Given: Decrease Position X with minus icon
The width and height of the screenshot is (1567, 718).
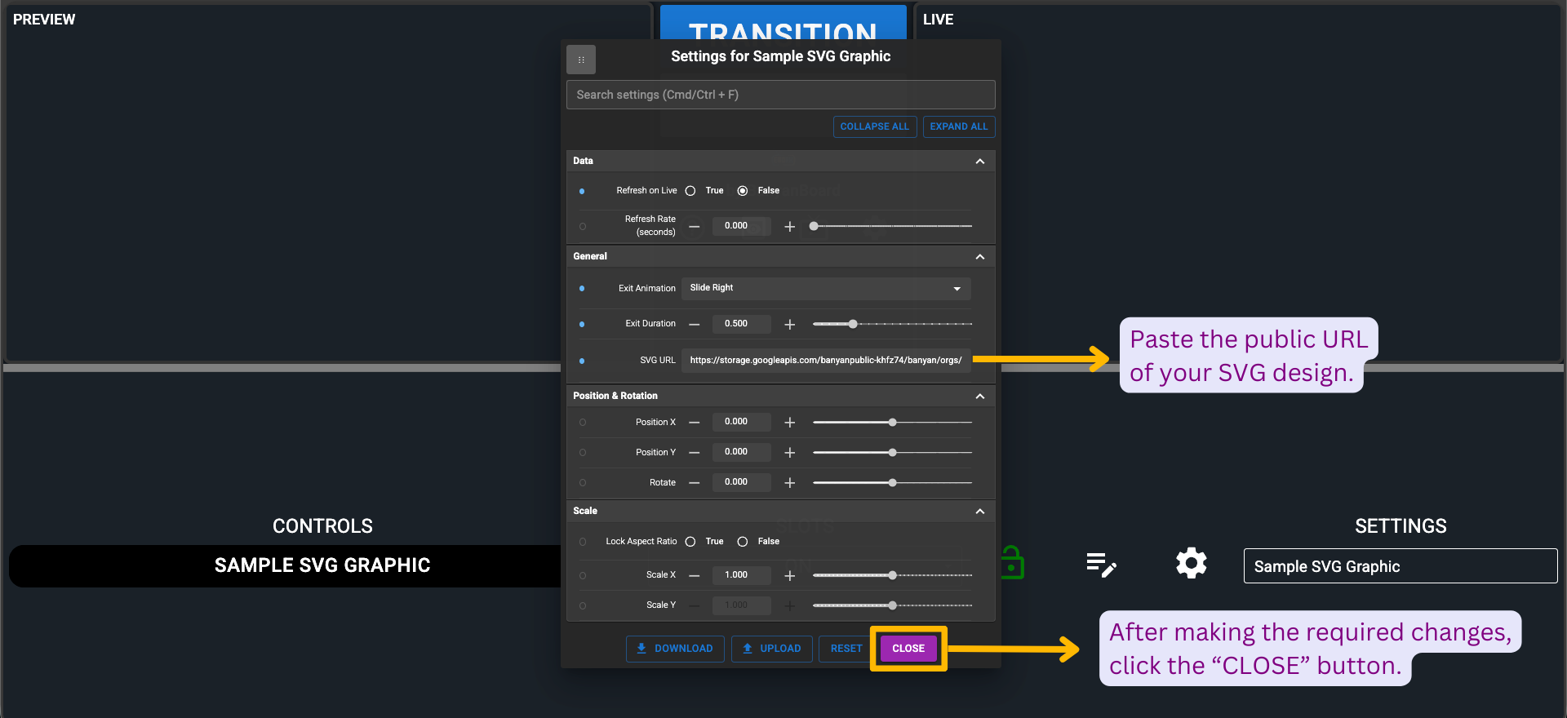Looking at the screenshot, I should coord(695,423).
